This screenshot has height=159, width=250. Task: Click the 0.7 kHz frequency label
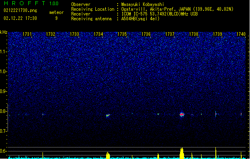4,131
